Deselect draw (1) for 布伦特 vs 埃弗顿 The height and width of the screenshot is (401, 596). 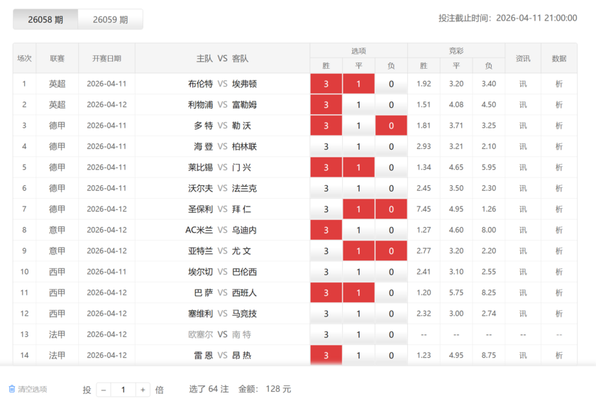click(358, 84)
